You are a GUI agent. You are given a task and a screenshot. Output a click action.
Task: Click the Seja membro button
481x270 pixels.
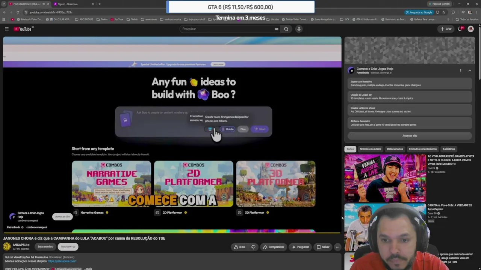45,247
